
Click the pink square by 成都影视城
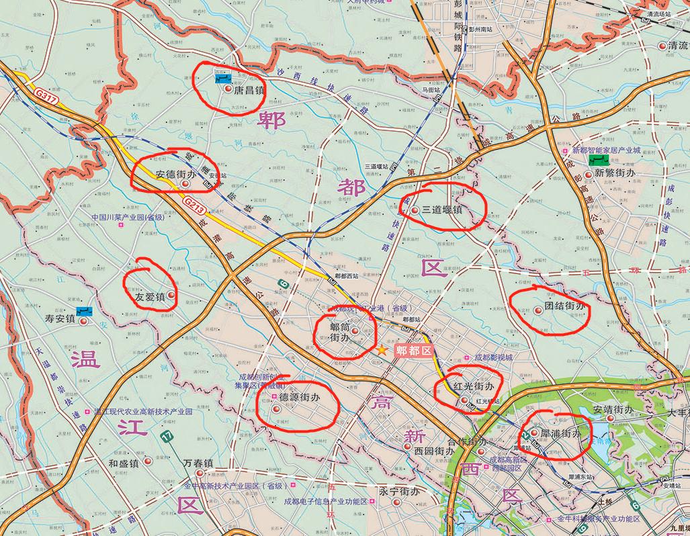coord(467,357)
